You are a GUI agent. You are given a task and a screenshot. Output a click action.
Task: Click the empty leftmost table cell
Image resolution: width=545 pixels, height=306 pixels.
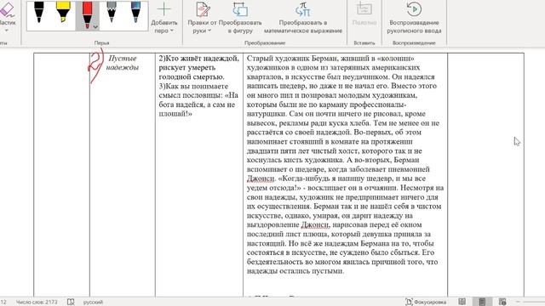point(61,174)
